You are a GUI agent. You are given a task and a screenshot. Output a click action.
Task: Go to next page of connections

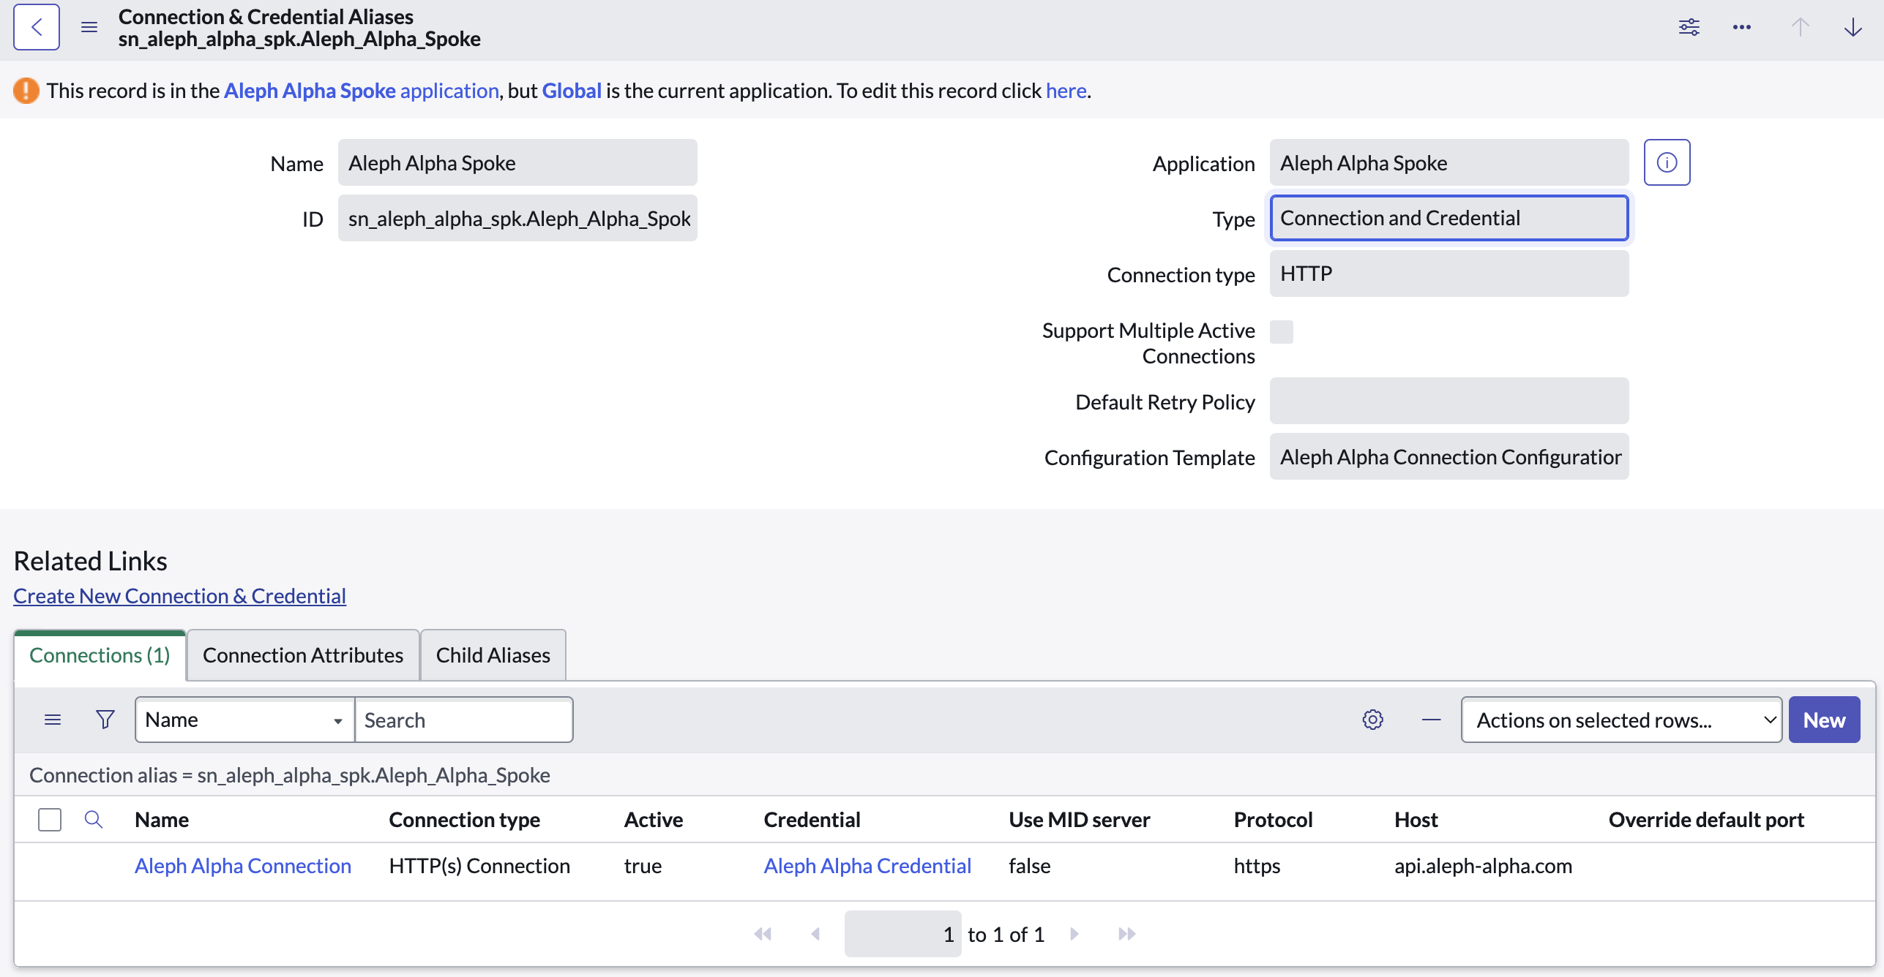[1074, 934]
